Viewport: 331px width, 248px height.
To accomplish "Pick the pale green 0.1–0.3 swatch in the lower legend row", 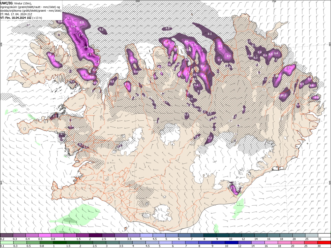I will (x=7, y=243).
